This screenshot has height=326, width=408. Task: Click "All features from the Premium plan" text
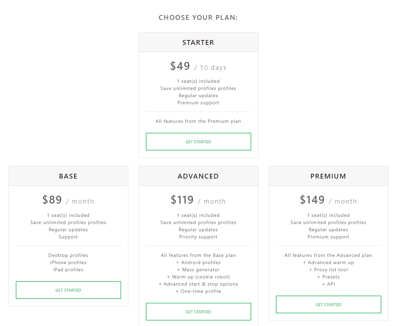198,121
